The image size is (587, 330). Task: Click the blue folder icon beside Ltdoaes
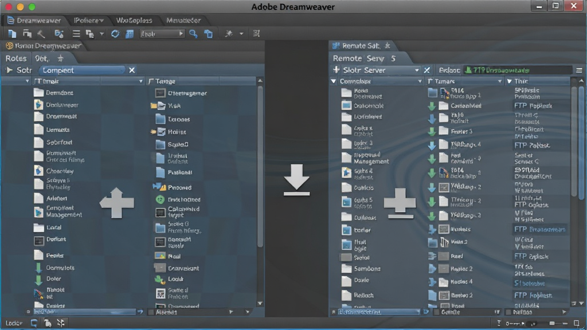tap(161, 119)
